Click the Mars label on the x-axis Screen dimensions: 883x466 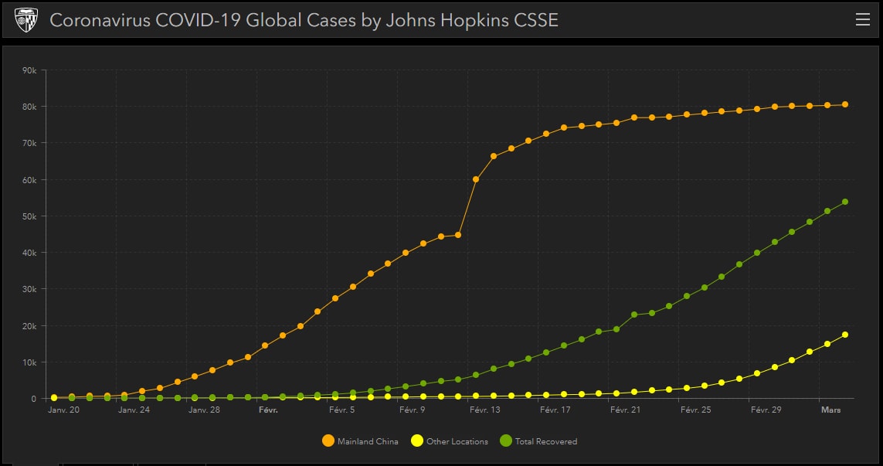(831, 410)
